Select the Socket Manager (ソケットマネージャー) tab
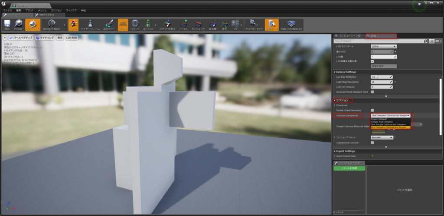444x216 pixels. (349, 163)
